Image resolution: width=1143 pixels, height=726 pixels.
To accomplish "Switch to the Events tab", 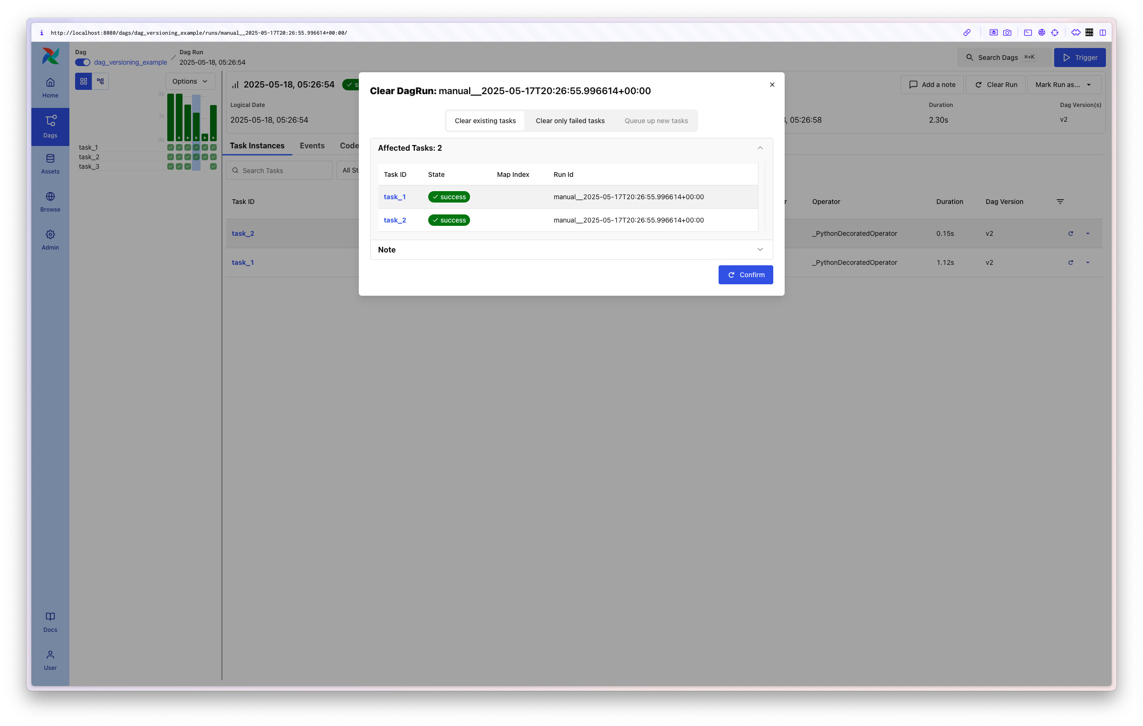I will tap(312, 145).
